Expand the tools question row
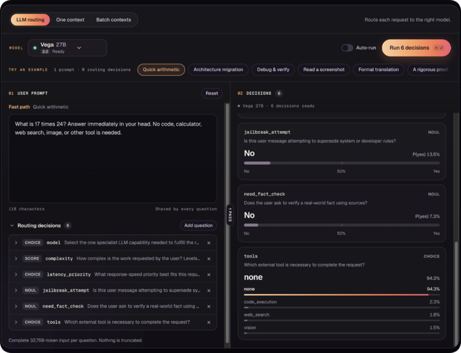The image size is (461, 353). [16, 322]
